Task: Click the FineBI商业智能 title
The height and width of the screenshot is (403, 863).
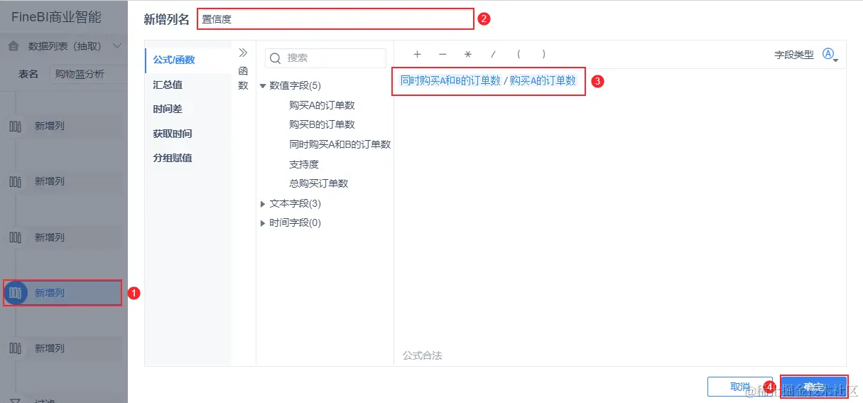Action: [x=56, y=17]
